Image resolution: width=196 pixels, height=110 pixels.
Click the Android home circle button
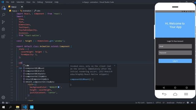tap(175, 88)
